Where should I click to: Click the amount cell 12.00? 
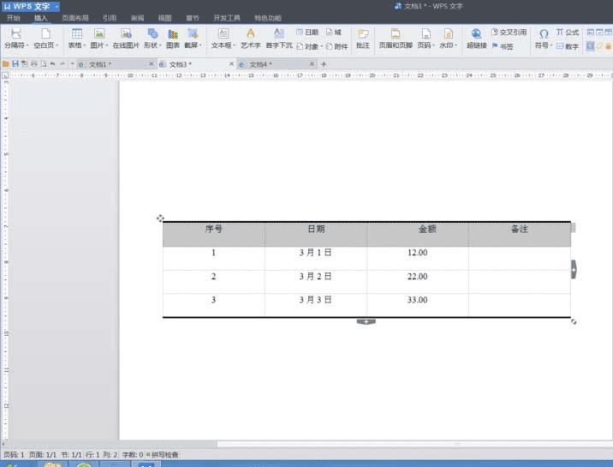(418, 258)
